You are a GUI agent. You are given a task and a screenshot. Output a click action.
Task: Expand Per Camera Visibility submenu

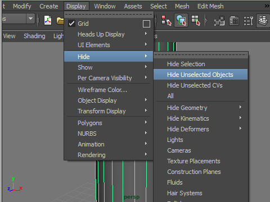(109, 78)
